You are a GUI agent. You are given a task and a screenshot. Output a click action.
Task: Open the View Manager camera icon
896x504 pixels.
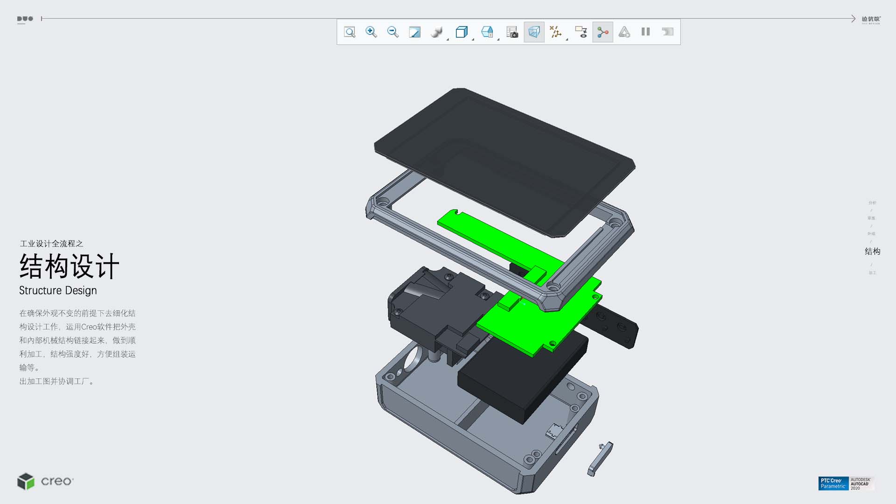[x=512, y=32]
